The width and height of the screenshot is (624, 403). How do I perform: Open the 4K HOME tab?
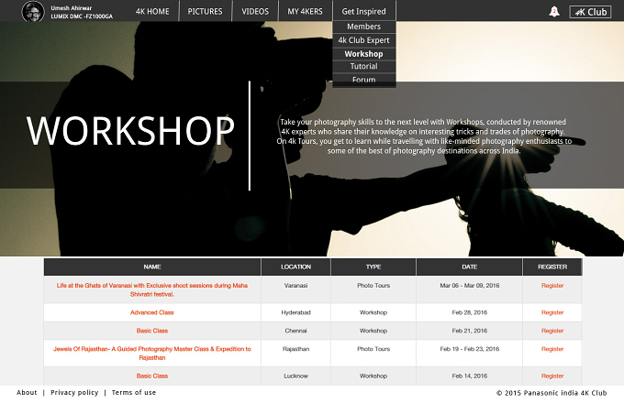[152, 12]
